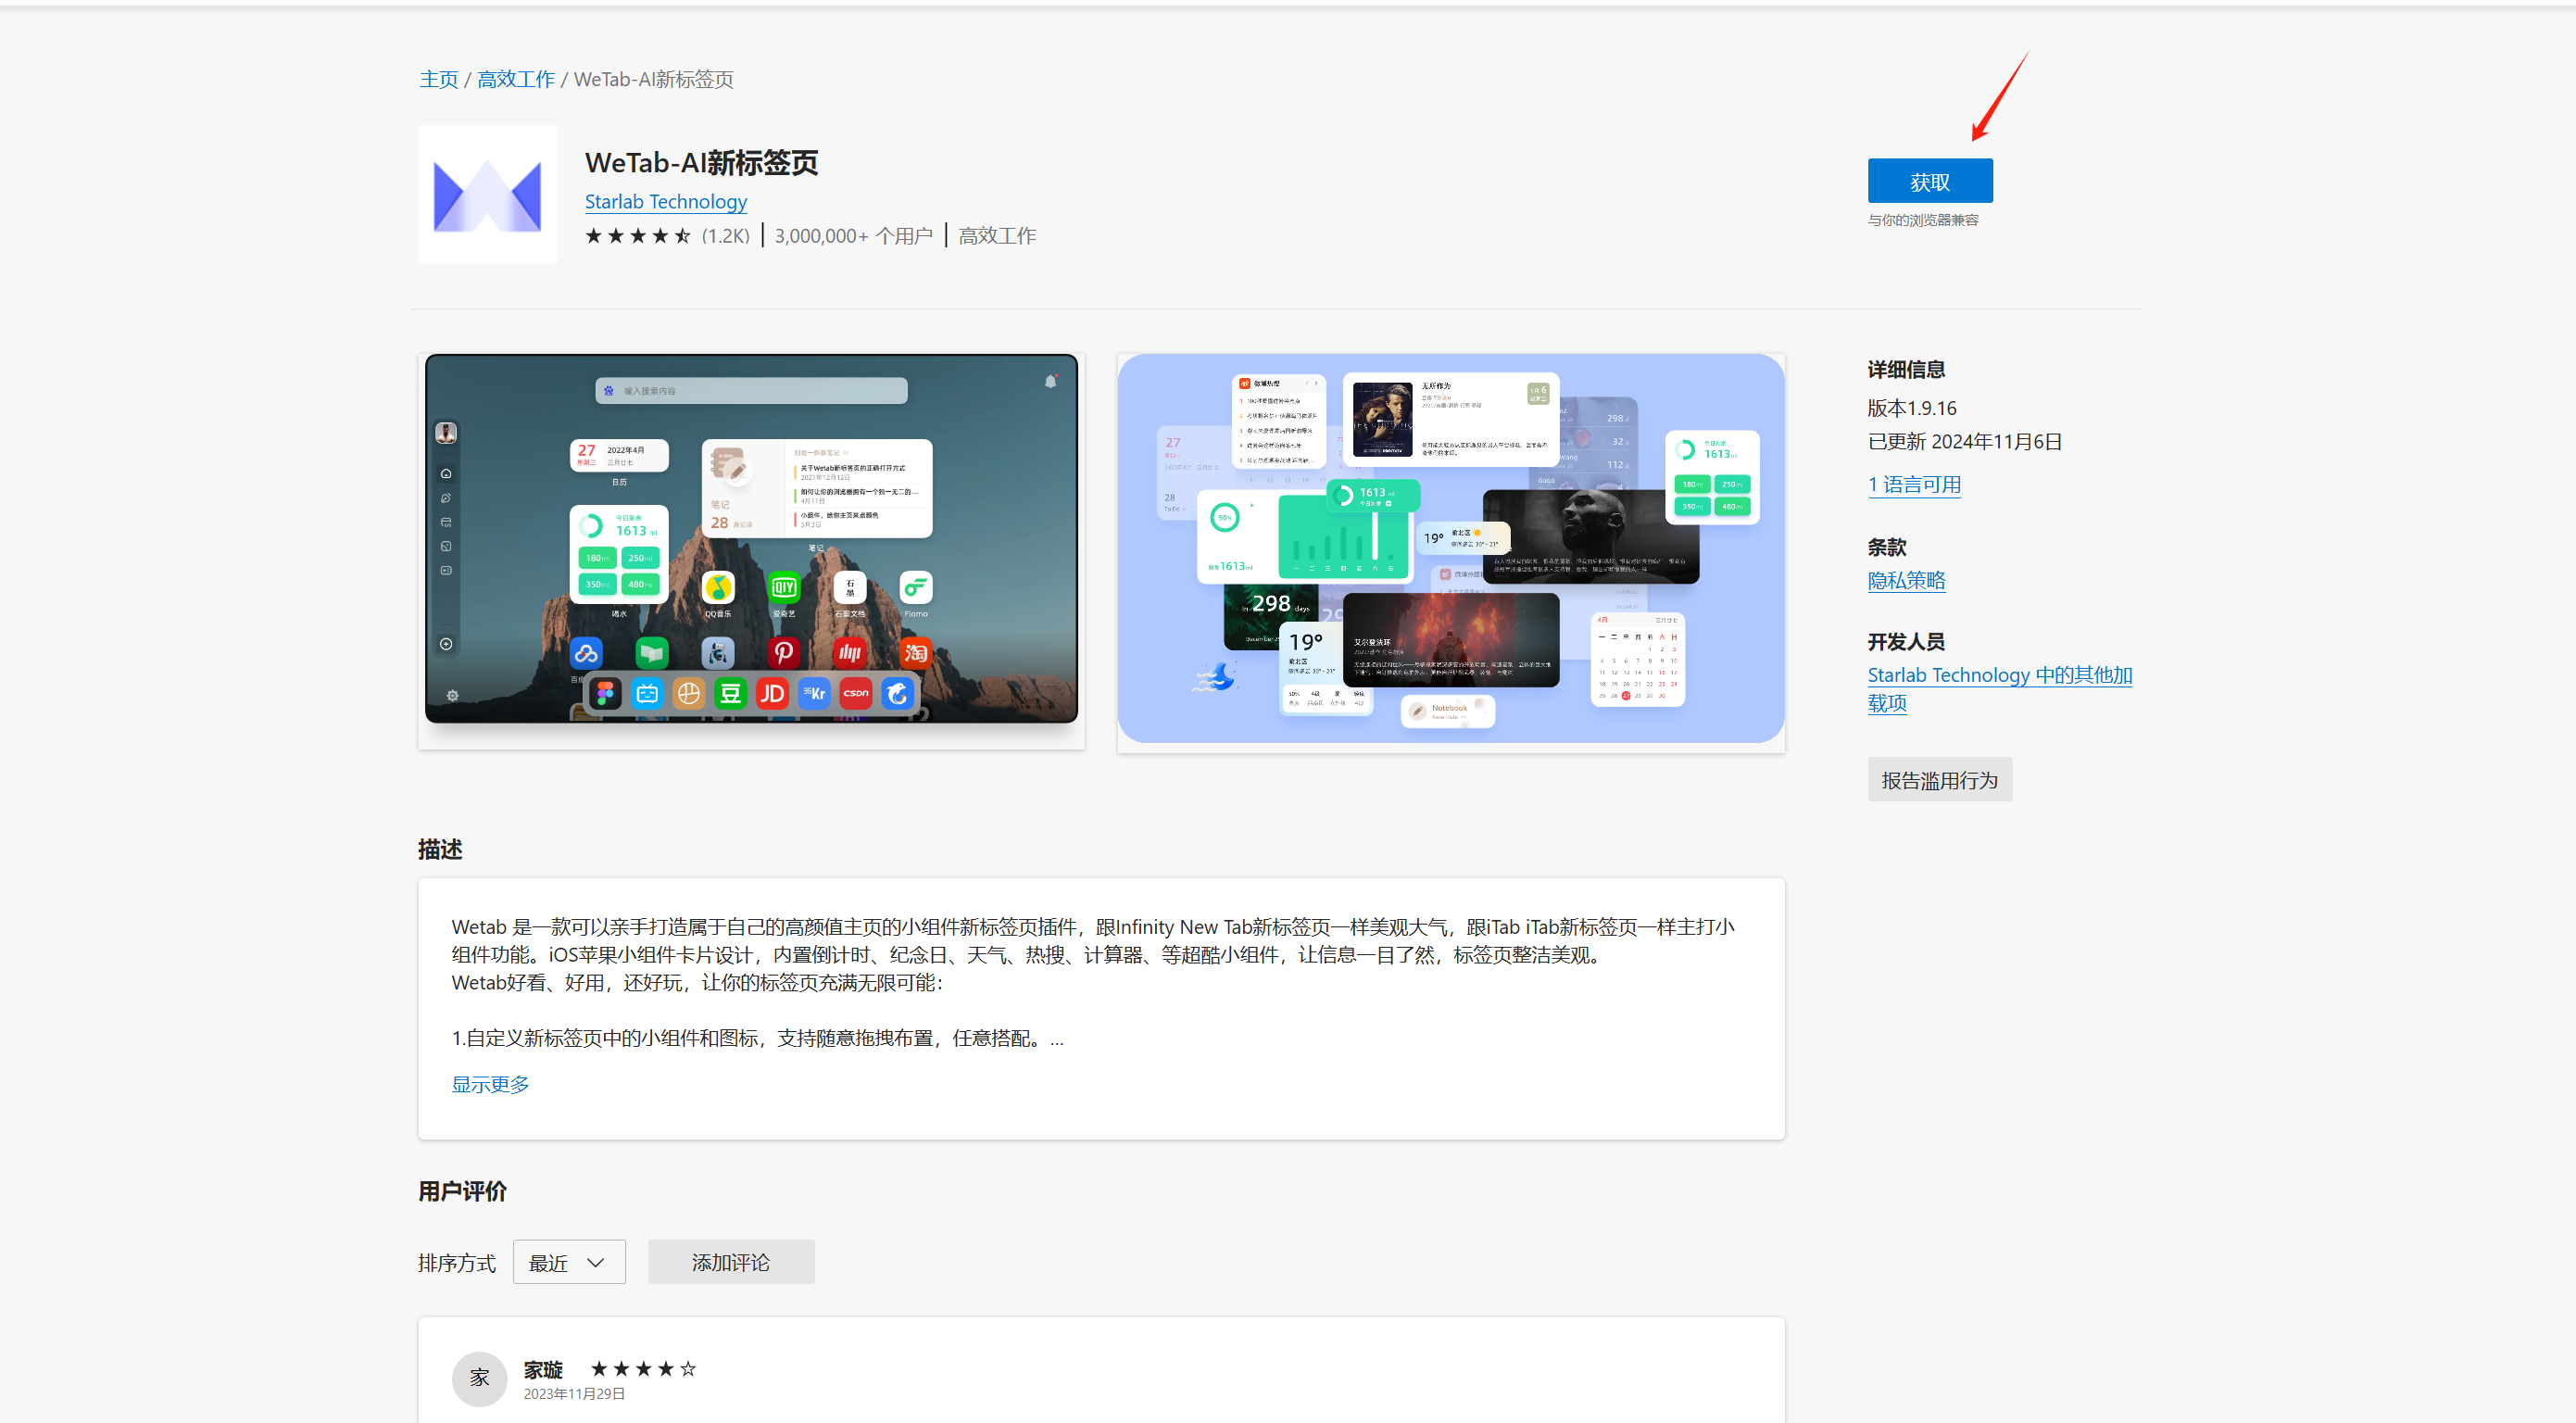This screenshot has height=1423, width=2576.
Task: Open the Starlab Technology developer link
Action: pos(665,202)
